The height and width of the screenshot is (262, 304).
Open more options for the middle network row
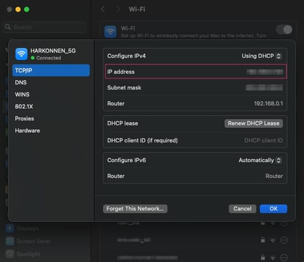(284, 240)
